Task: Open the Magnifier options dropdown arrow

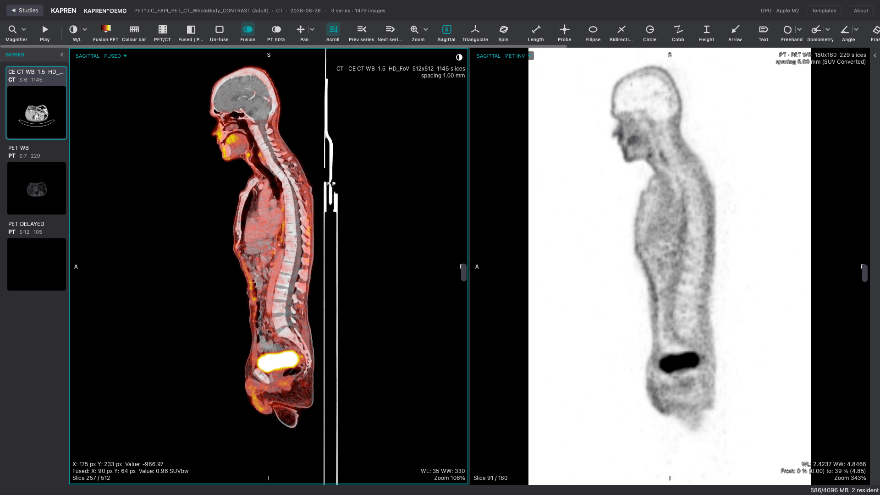Action: [x=24, y=29]
